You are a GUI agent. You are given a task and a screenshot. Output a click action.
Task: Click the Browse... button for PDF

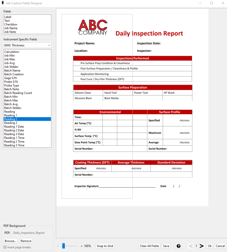coord(10,241)
